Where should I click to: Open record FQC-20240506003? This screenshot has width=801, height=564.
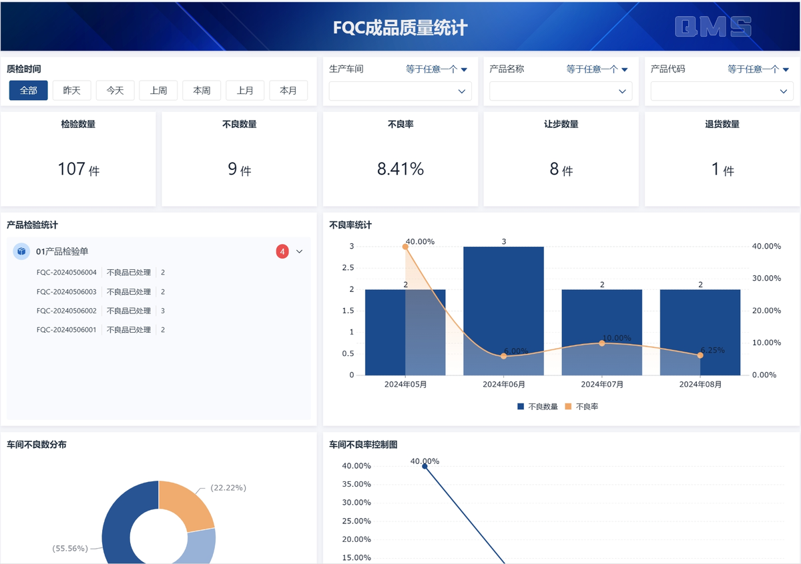tap(67, 292)
